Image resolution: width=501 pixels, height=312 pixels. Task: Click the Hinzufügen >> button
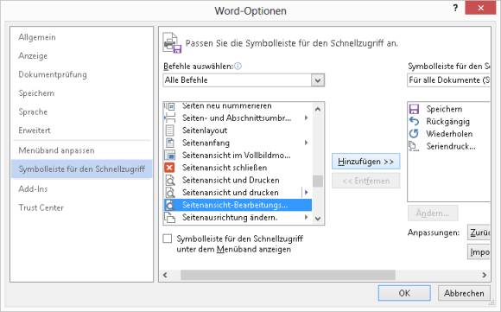pyautogui.click(x=366, y=162)
